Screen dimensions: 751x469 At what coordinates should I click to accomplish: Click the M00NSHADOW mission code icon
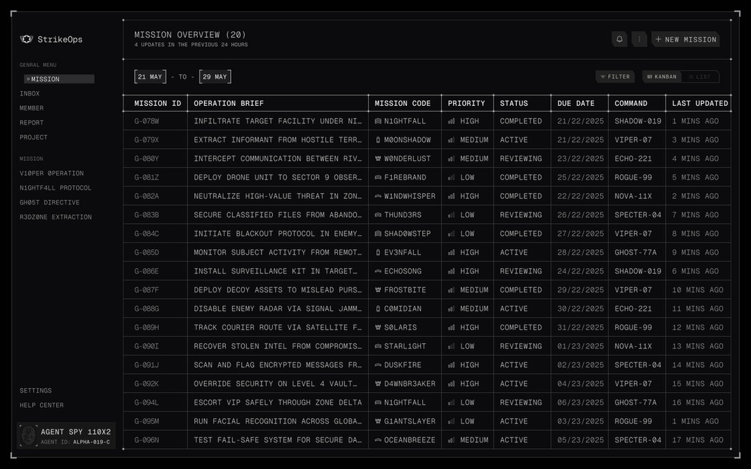[378, 140]
